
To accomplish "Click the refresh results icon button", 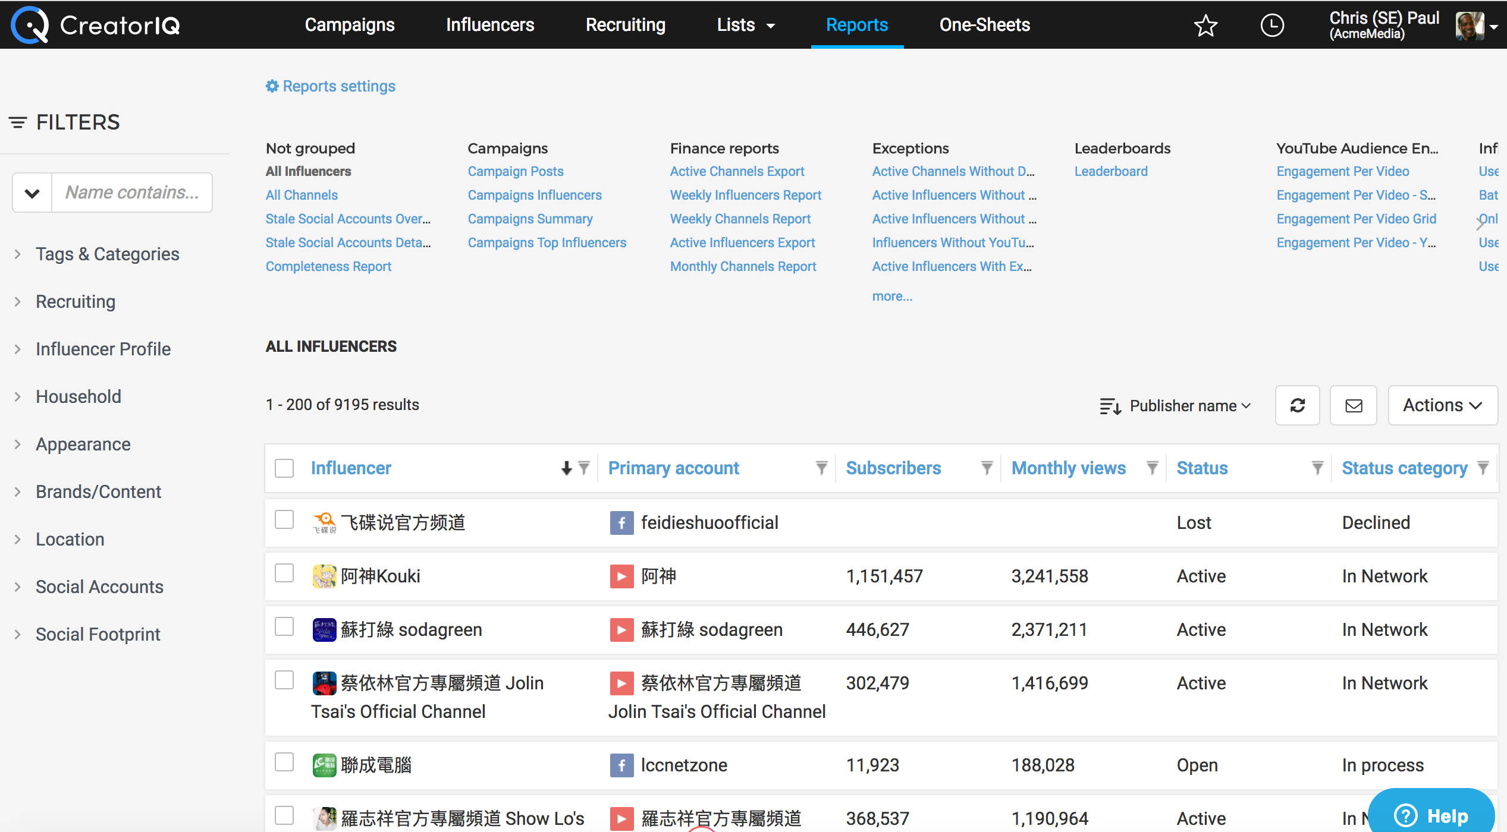I will (x=1297, y=405).
